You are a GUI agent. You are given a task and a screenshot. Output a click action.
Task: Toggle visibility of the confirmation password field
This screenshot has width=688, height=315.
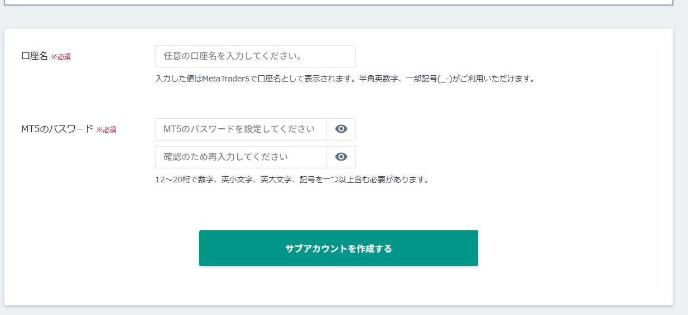341,157
